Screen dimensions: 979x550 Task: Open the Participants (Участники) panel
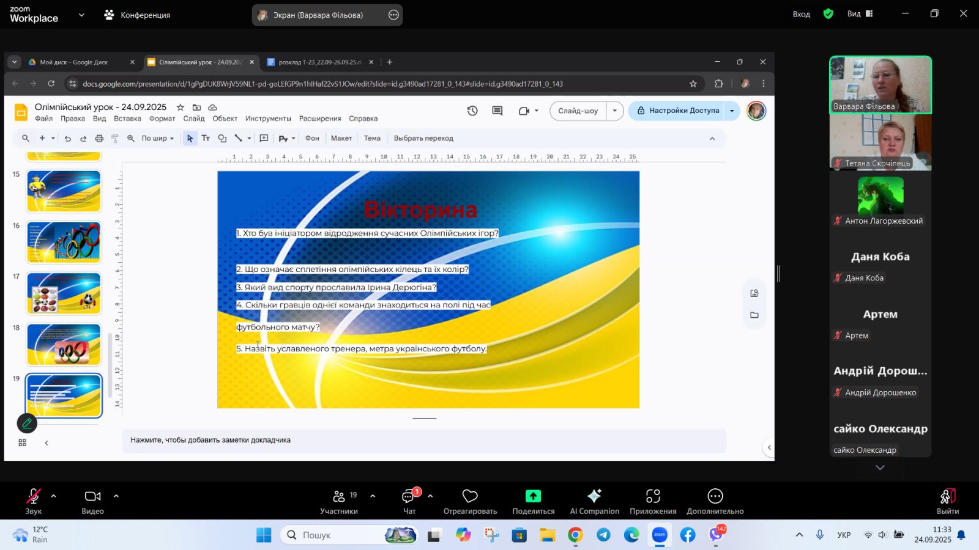coord(338,496)
